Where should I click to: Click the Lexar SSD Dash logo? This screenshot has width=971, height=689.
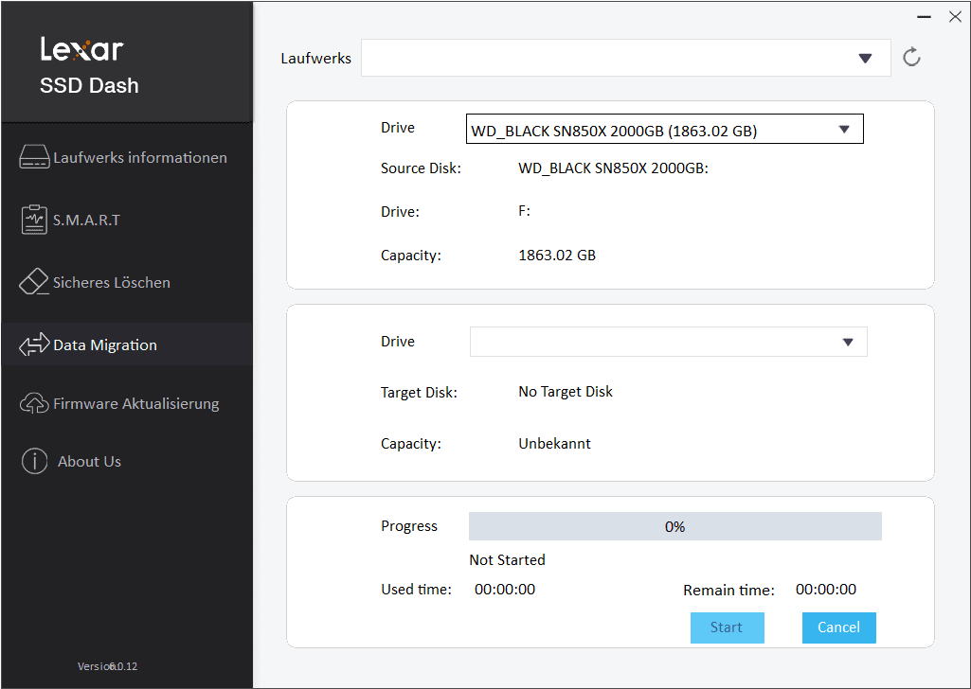(x=89, y=65)
